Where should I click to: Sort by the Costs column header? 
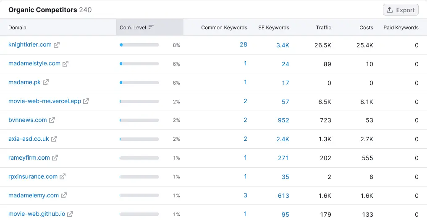pyautogui.click(x=366, y=28)
